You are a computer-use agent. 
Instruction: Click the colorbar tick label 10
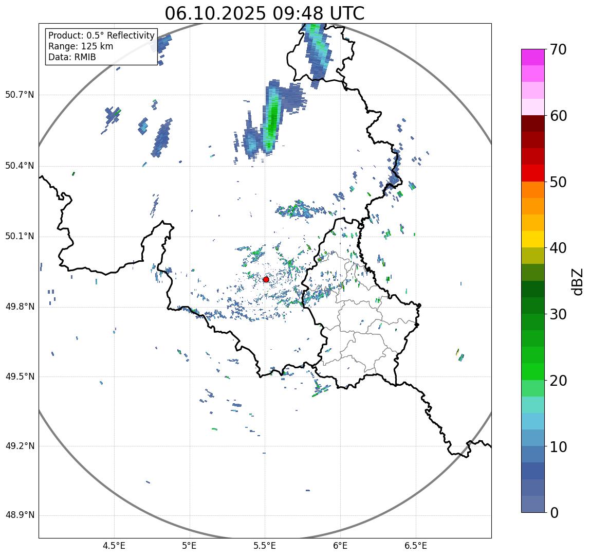[558, 447]
